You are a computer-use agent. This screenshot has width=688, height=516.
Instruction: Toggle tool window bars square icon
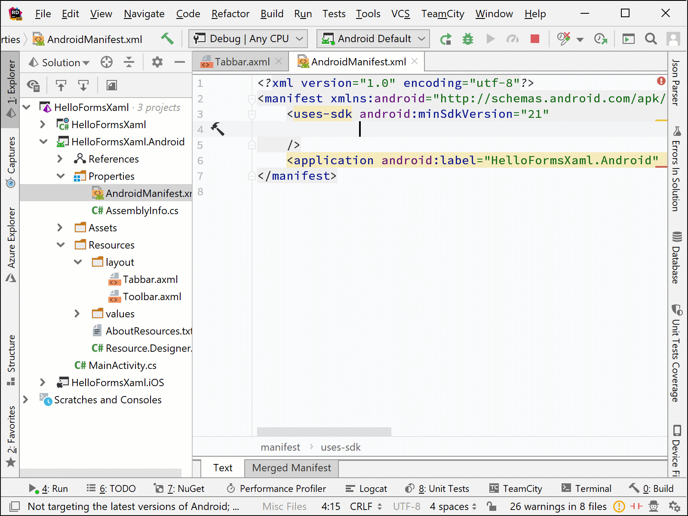(x=15, y=507)
